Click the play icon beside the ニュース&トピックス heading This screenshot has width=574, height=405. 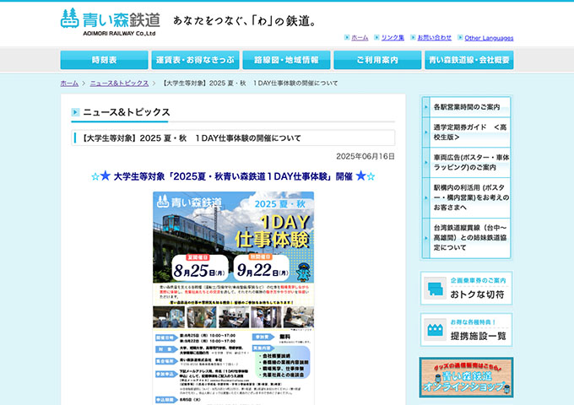tap(75, 112)
